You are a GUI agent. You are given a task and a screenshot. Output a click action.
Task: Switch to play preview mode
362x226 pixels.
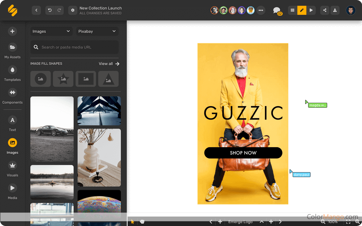point(311,10)
